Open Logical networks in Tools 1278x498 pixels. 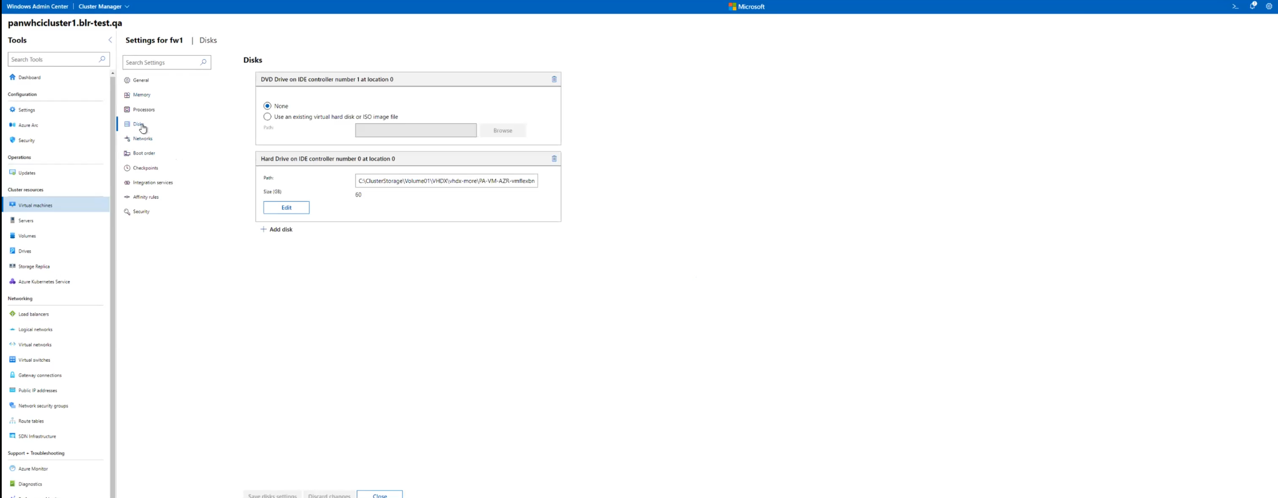click(35, 329)
